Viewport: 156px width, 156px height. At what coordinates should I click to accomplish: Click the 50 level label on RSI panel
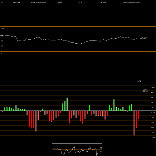(2, 41)
